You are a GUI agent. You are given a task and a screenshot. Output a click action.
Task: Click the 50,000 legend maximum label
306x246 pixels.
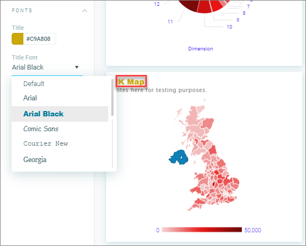pos(253,230)
